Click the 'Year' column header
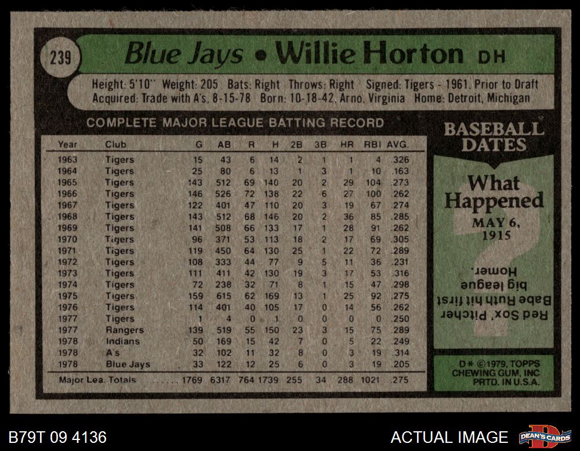Image resolution: width=580 pixels, height=451 pixels. tap(67, 145)
